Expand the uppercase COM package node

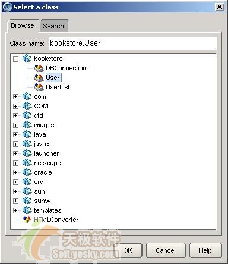click(15, 106)
